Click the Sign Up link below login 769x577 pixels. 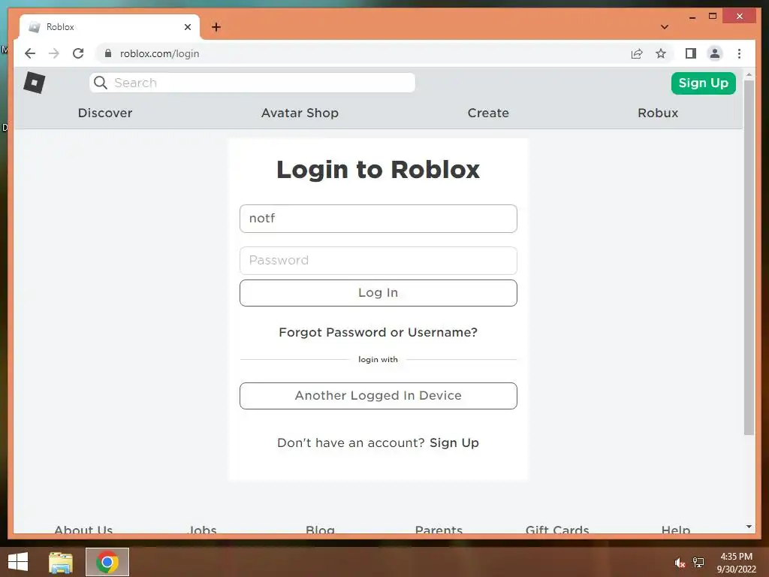(454, 443)
